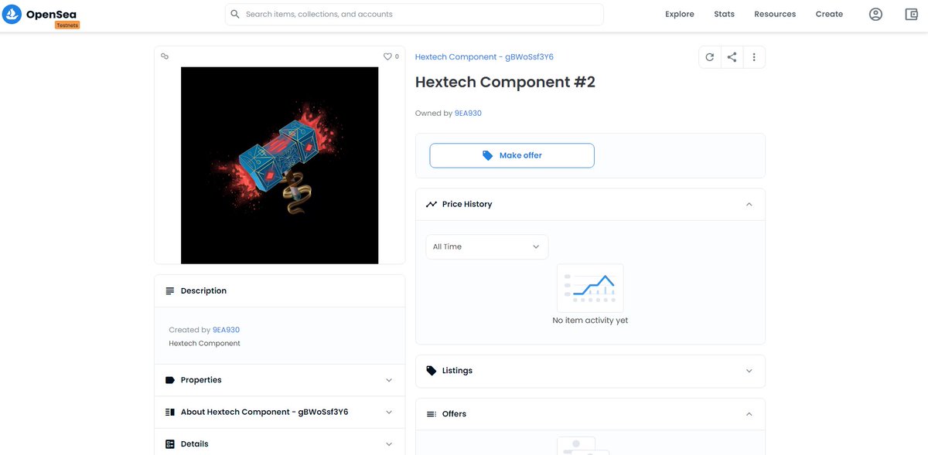Expand the Properties section
928x455 pixels.
tap(389, 379)
